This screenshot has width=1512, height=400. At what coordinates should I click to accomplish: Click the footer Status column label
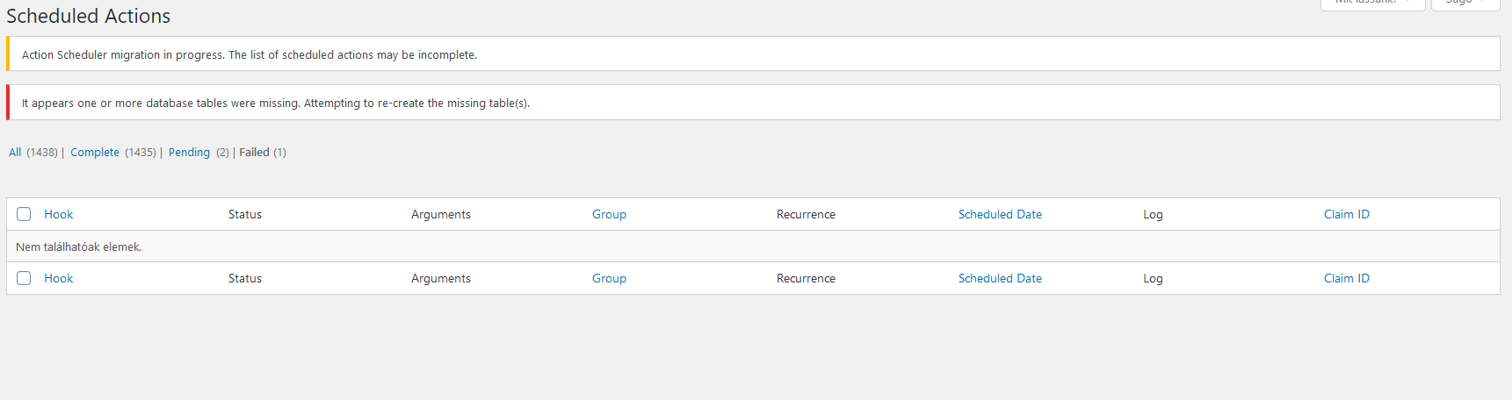(245, 278)
